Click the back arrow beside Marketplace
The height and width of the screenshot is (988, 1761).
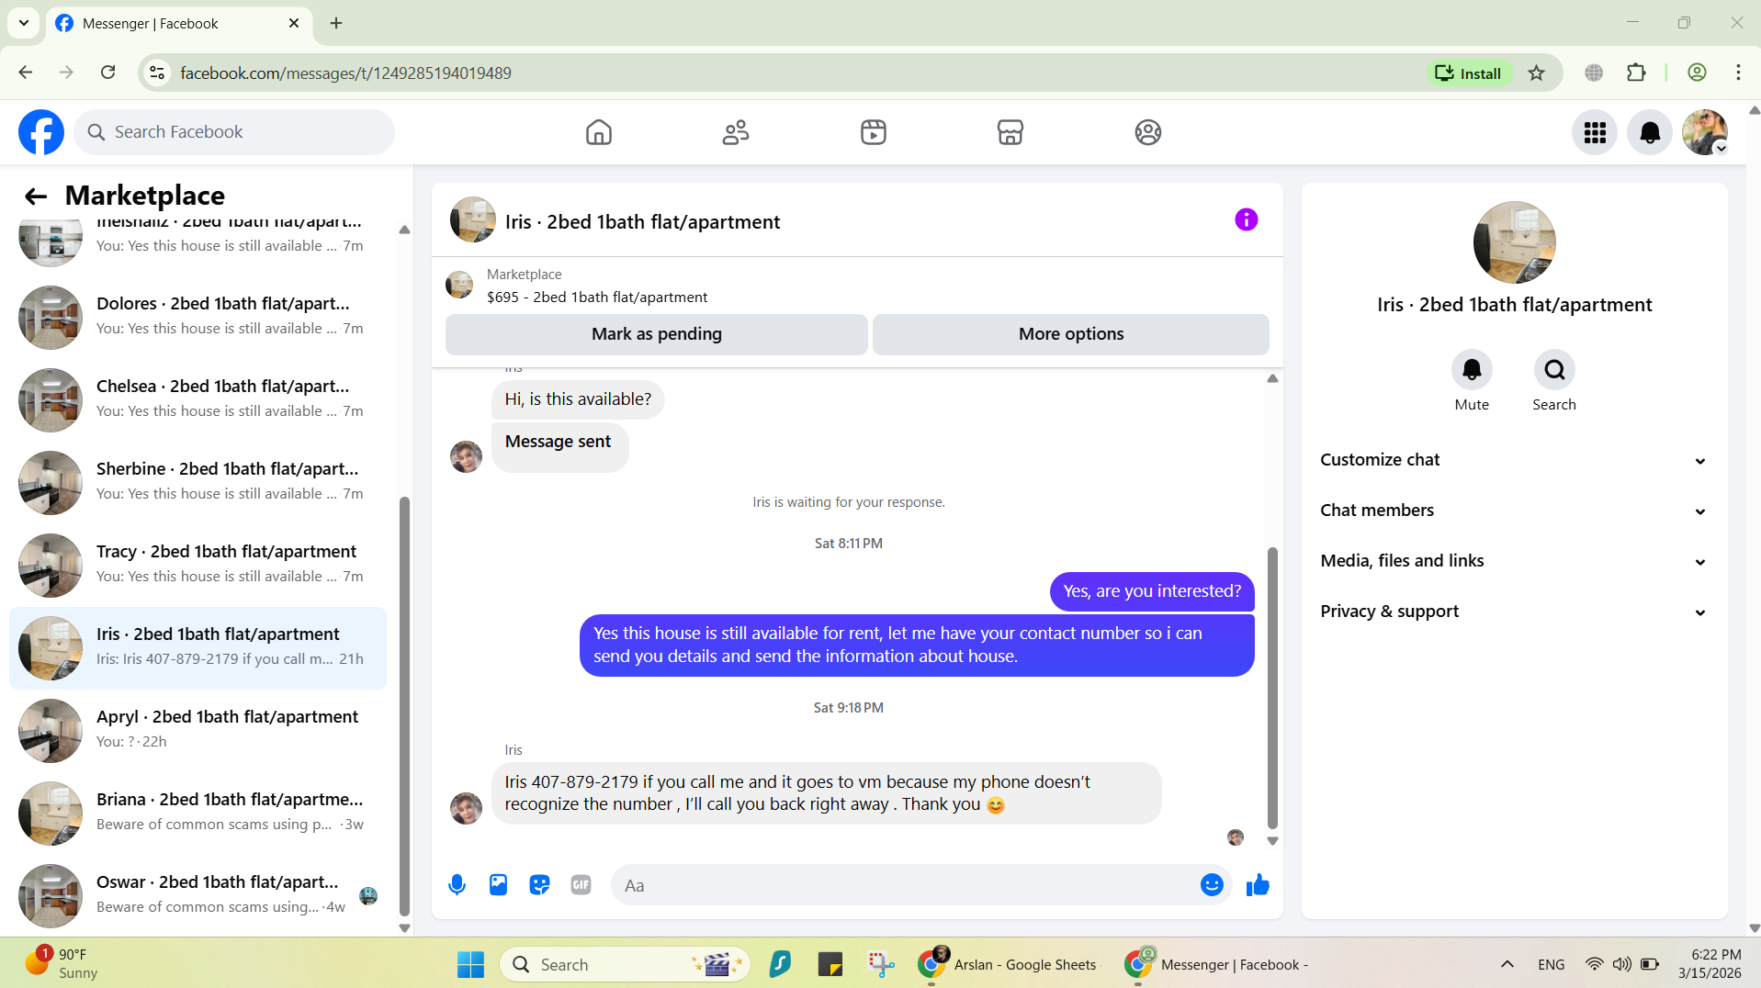click(36, 196)
